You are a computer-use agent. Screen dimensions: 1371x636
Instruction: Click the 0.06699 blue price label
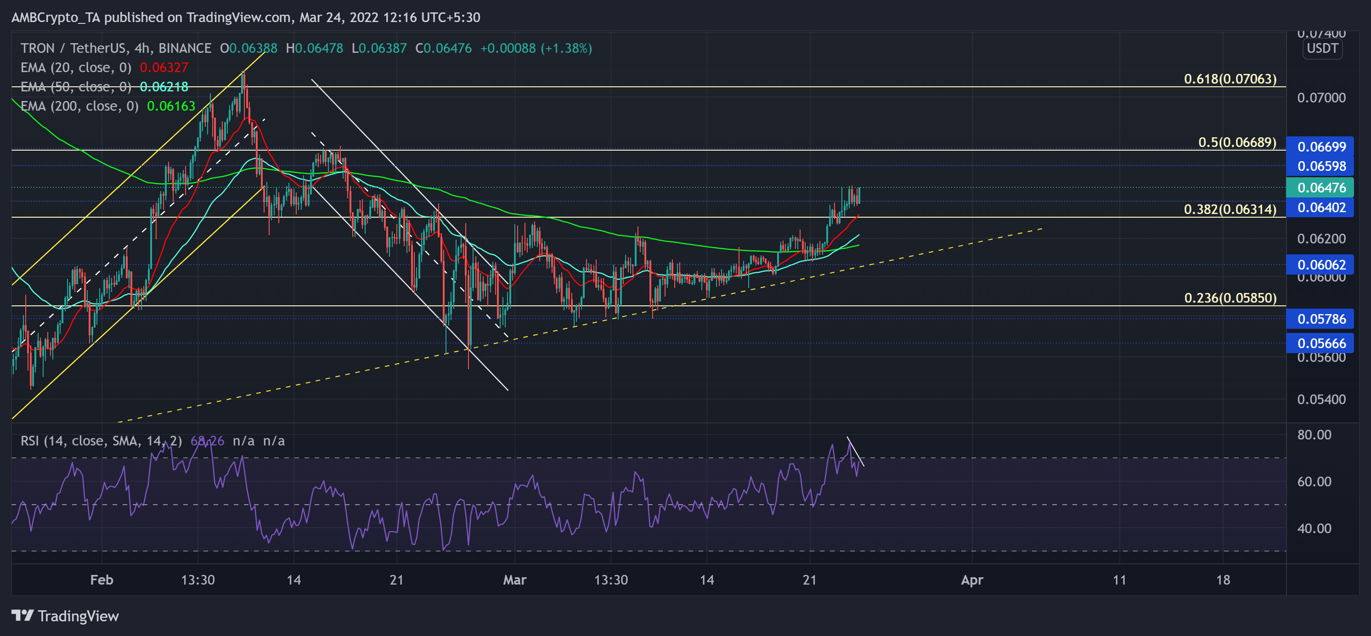point(1321,146)
